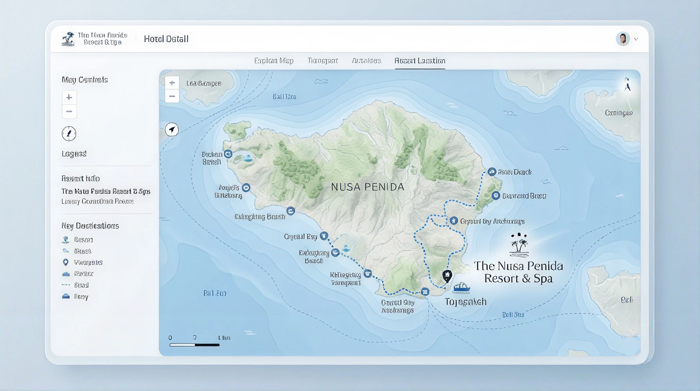Open the user profile avatar

(622, 39)
